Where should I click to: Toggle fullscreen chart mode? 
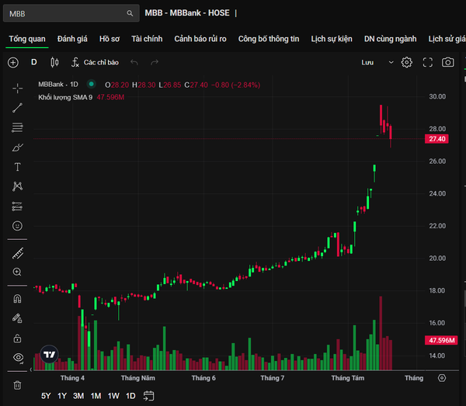(x=428, y=62)
